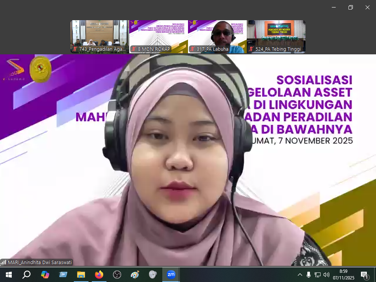
Task: Open the notification center
Action: click(x=365, y=275)
